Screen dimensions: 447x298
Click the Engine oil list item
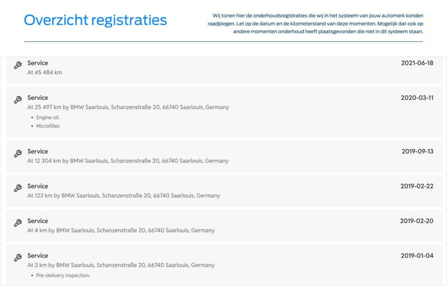click(x=48, y=118)
